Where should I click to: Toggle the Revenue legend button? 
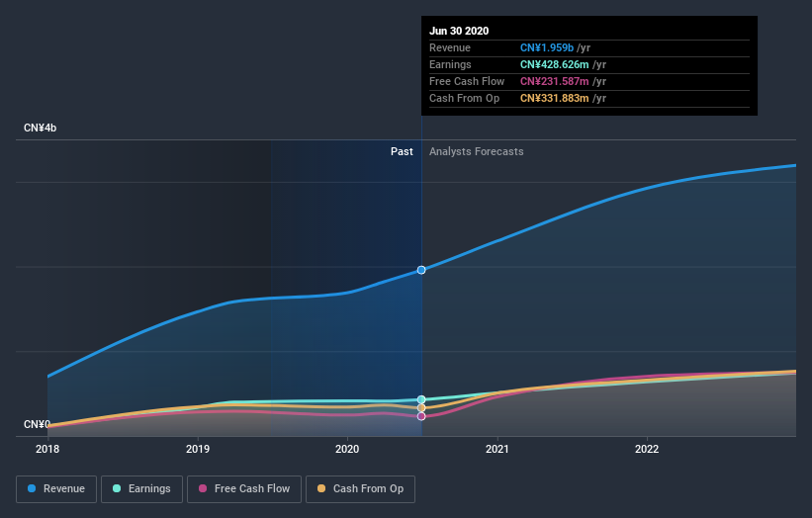[x=56, y=489]
